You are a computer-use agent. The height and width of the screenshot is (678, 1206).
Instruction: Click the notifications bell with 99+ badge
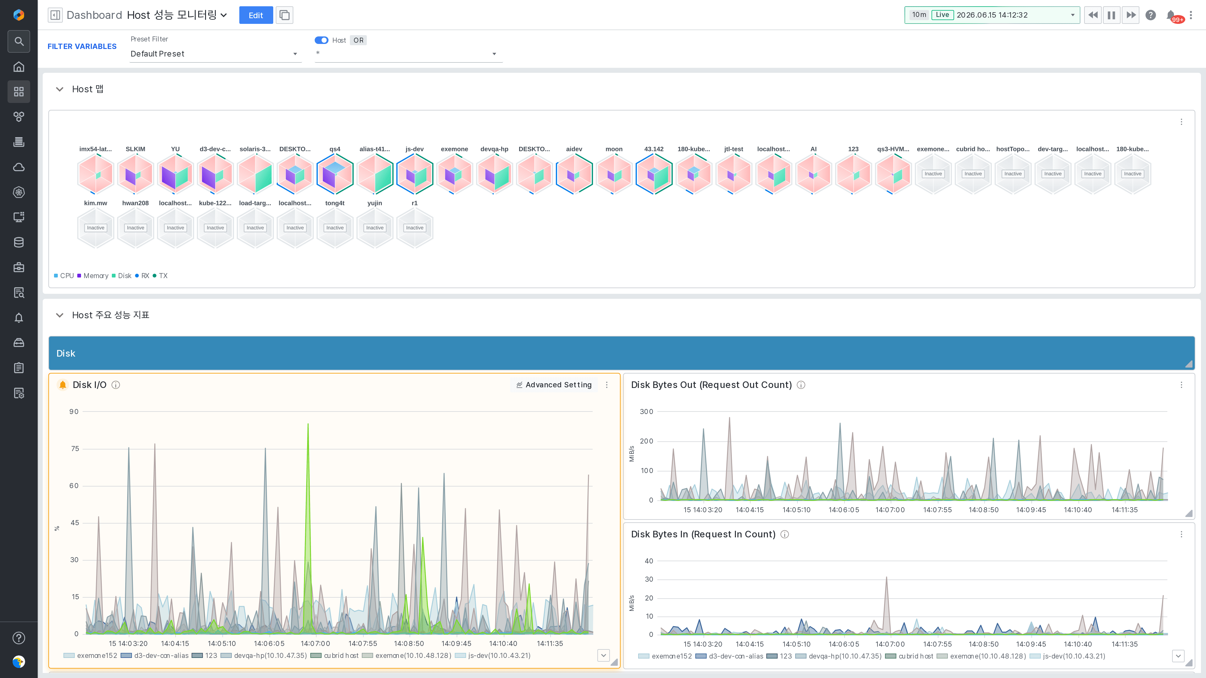pos(1171,15)
